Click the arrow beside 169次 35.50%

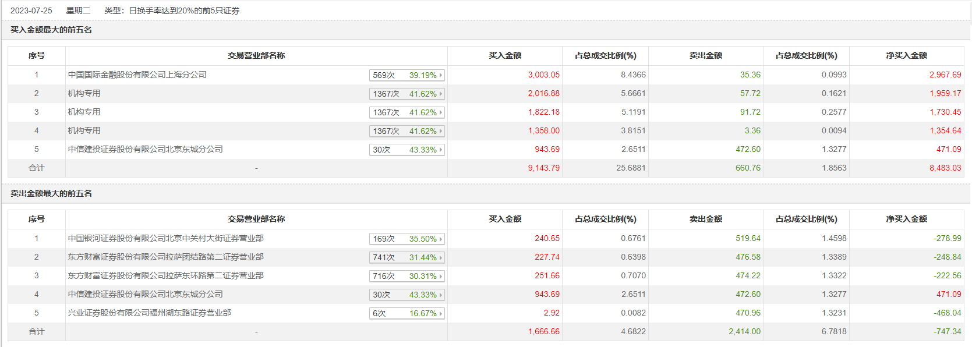point(441,239)
